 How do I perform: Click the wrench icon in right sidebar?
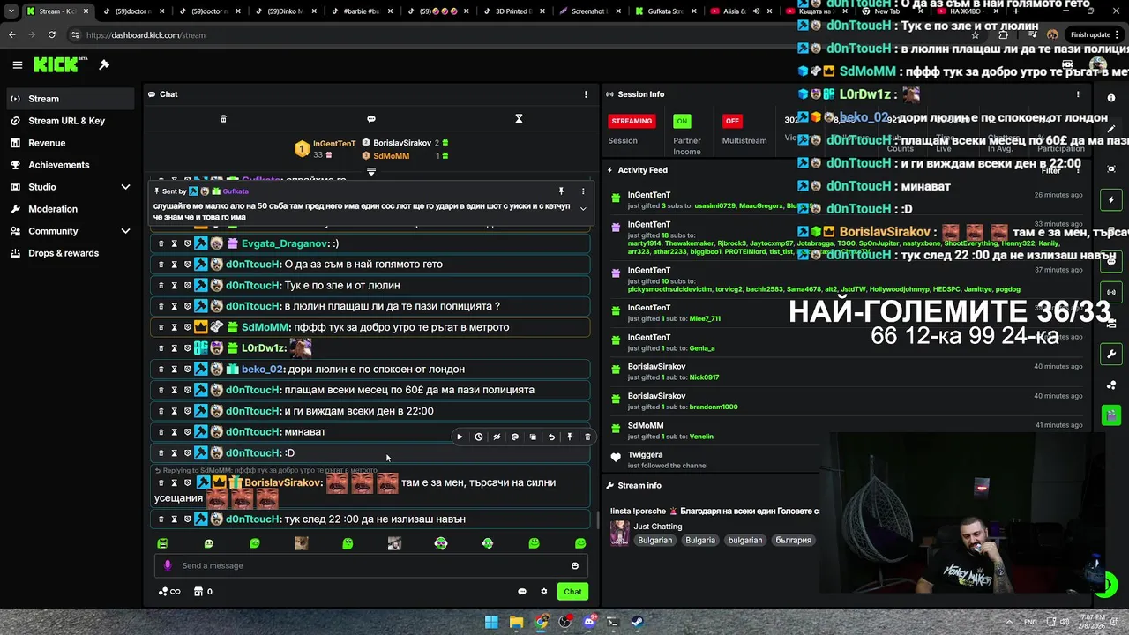click(1111, 354)
